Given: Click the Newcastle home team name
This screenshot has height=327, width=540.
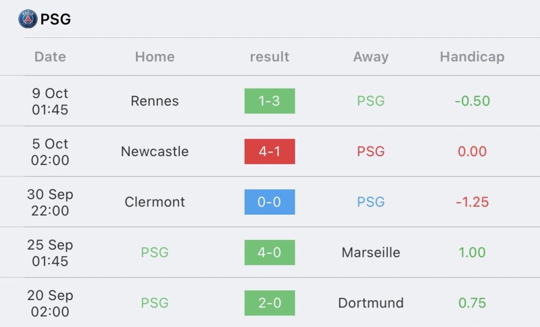Looking at the screenshot, I should pos(155,151).
